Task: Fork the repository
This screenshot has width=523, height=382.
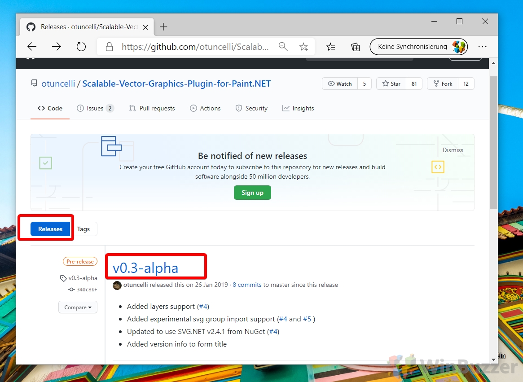Action: pos(443,84)
